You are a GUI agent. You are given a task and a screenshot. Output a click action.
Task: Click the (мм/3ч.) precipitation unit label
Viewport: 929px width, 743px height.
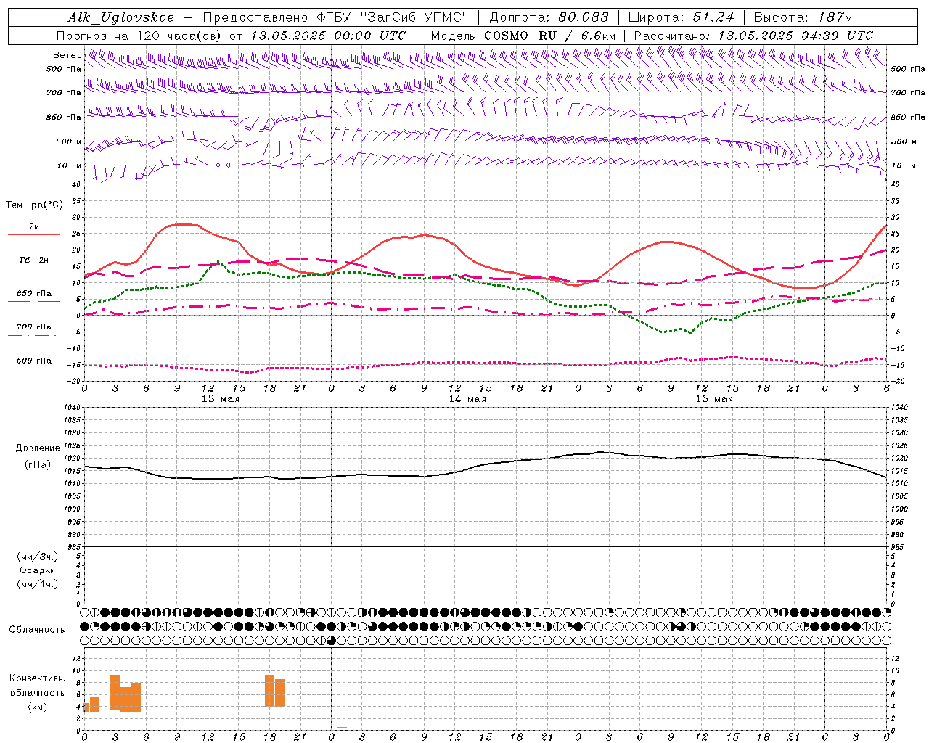[x=38, y=557]
